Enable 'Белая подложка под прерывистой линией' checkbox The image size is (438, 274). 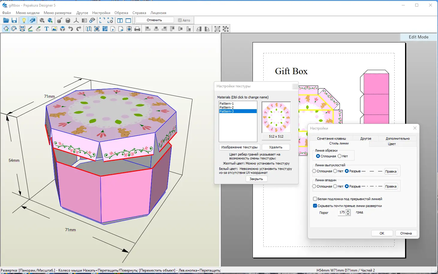[315, 199]
